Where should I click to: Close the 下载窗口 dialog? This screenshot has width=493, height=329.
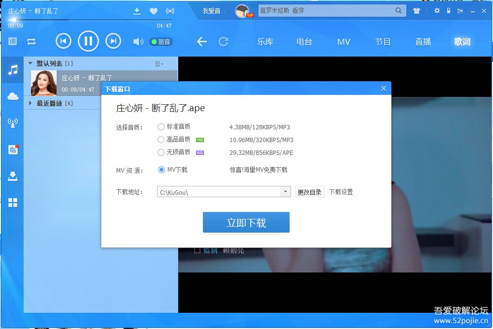pyautogui.click(x=384, y=89)
